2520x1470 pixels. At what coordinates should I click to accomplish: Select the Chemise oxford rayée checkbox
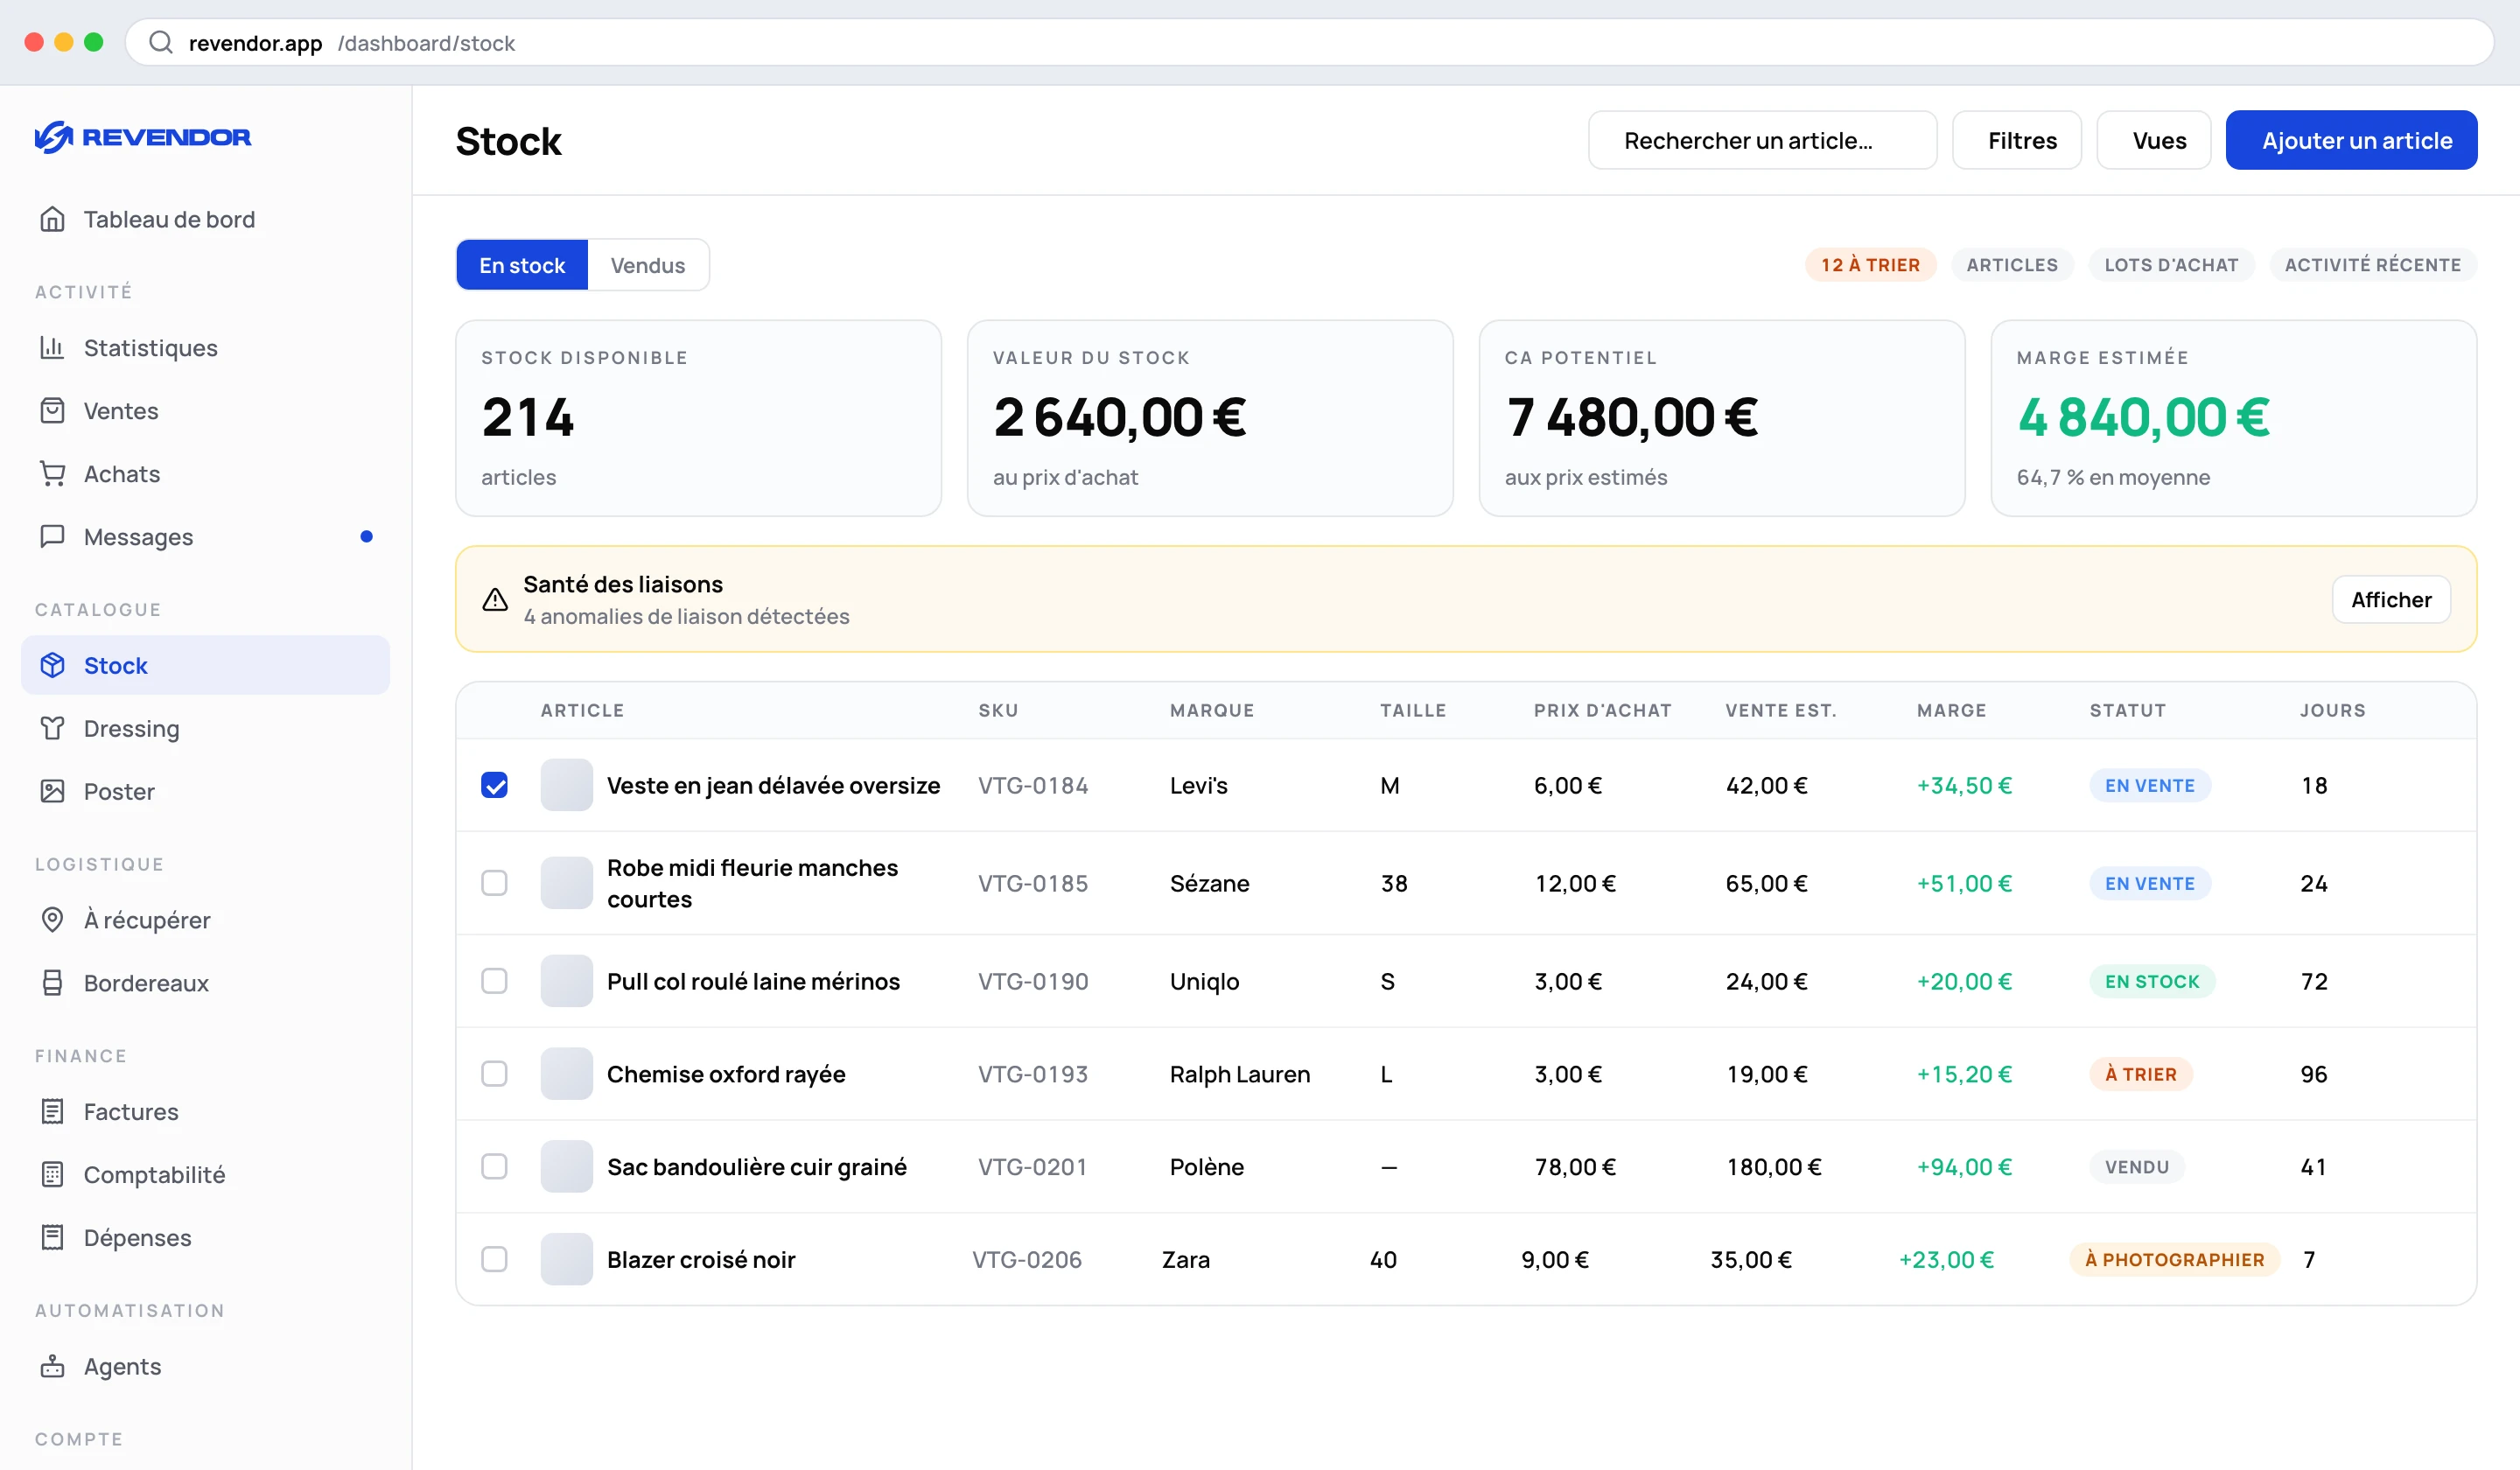click(494, 1074)
